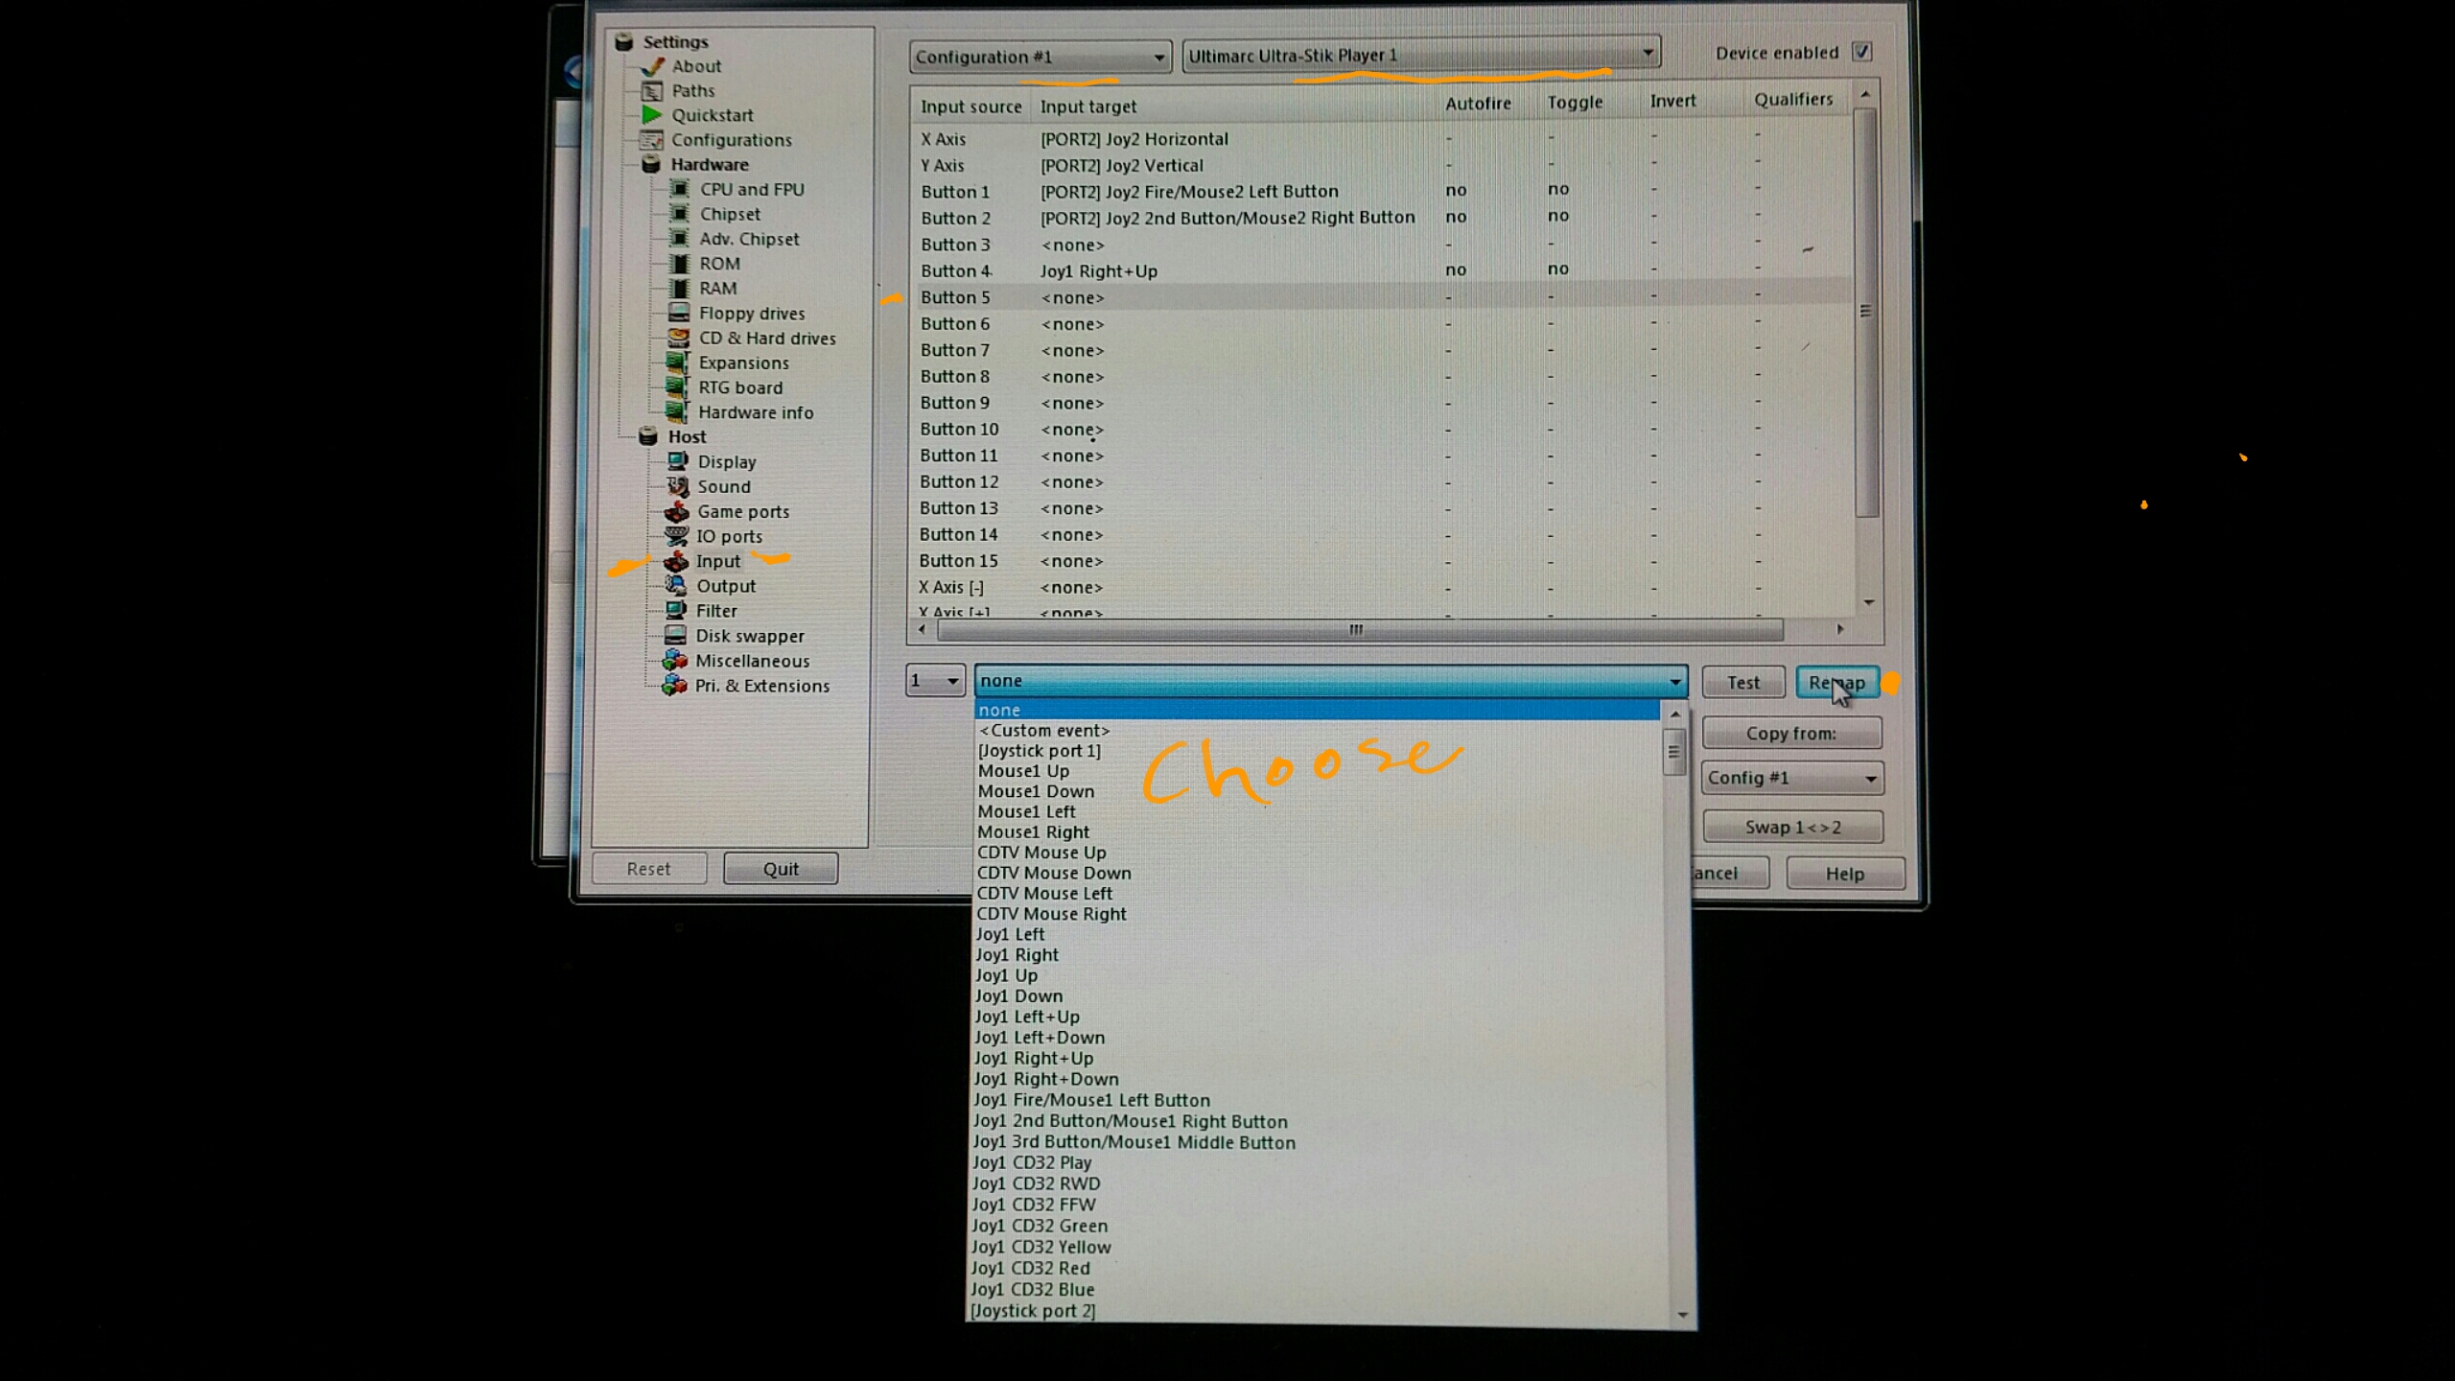The width and height of the screenshot is (2455, 1381).
Task: Open Disk swapper via its drive icon
Action: (678, 635)
